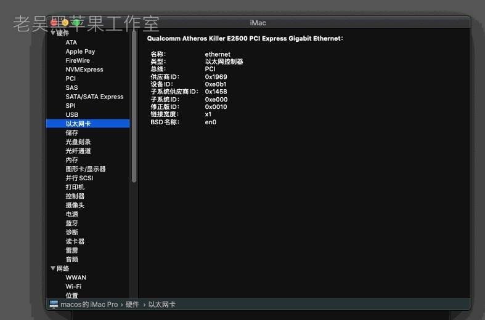485x320 pixels.
Task: Click the subsystem ID value 0xe000
Action: click(216, 100)
